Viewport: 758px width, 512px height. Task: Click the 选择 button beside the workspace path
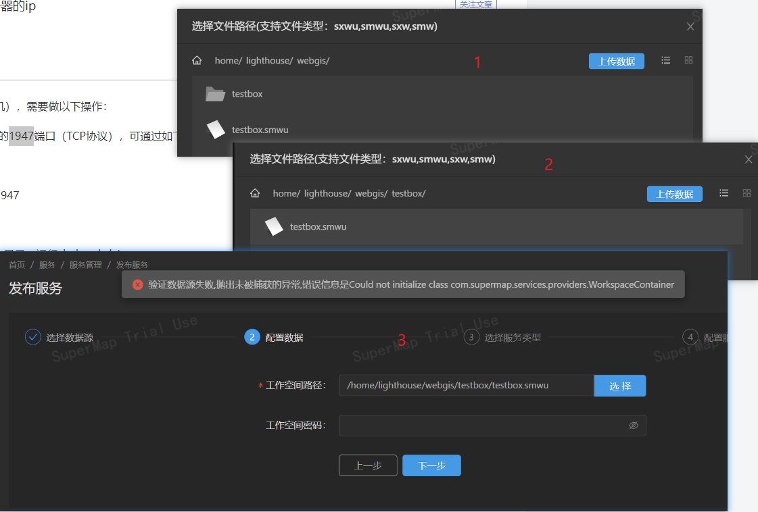pyautogui.click(x=620, y=386)
